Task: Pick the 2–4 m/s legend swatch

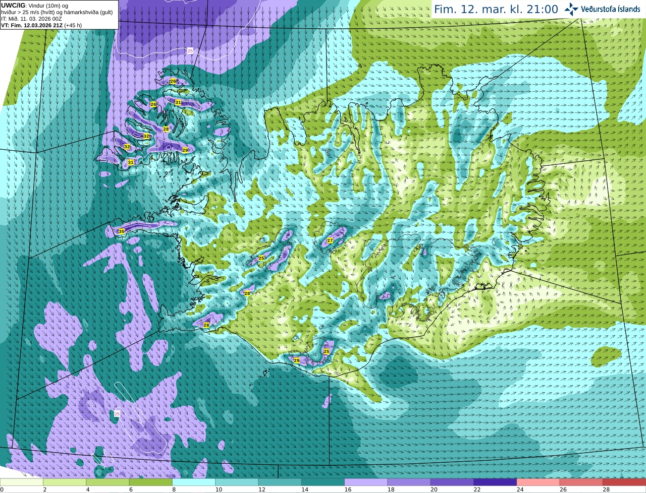Action: click(x=65, y=482)
